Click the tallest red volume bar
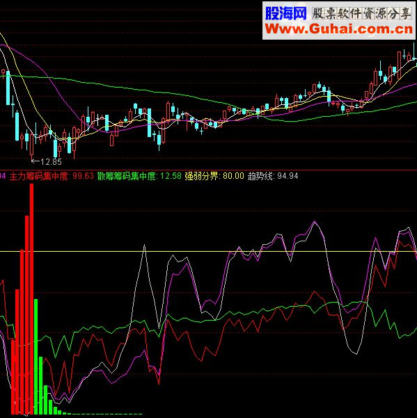This screenshot has width=417, height=418. [x=31, y=298]
